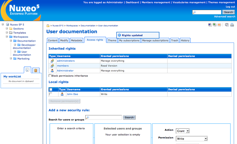The image size is (237, 144).
Task: Switch to the Modify tab
Action: 64,40
